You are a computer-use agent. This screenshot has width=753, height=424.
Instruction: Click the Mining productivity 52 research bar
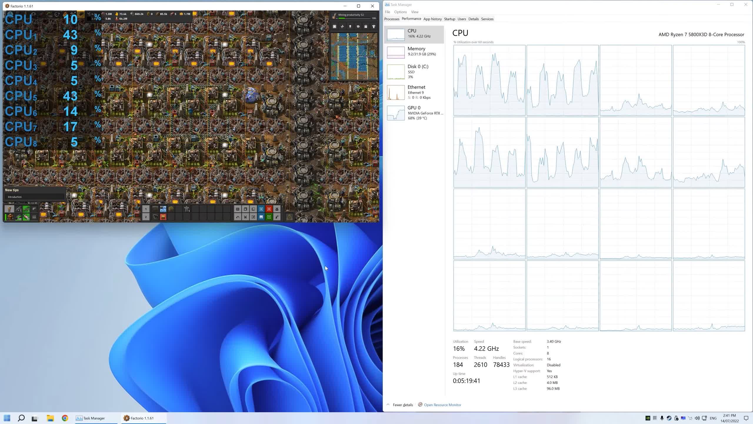click(x=354, y=16)
